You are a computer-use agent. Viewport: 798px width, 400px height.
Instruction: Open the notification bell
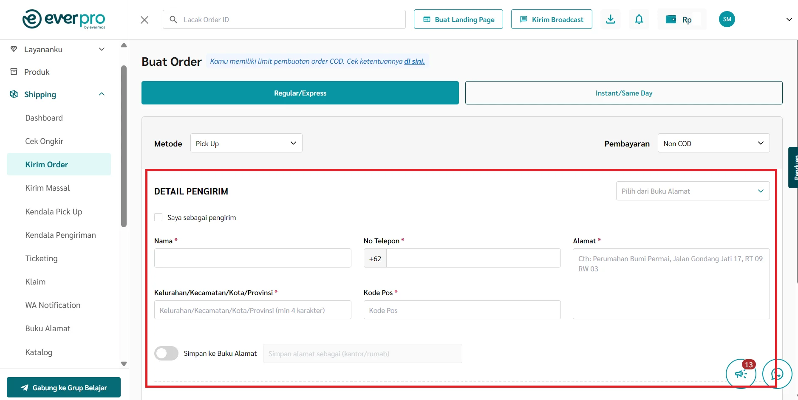[x=639, y=20]
